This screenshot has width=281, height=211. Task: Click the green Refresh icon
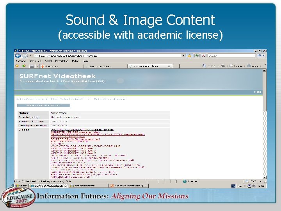(197, 55)
